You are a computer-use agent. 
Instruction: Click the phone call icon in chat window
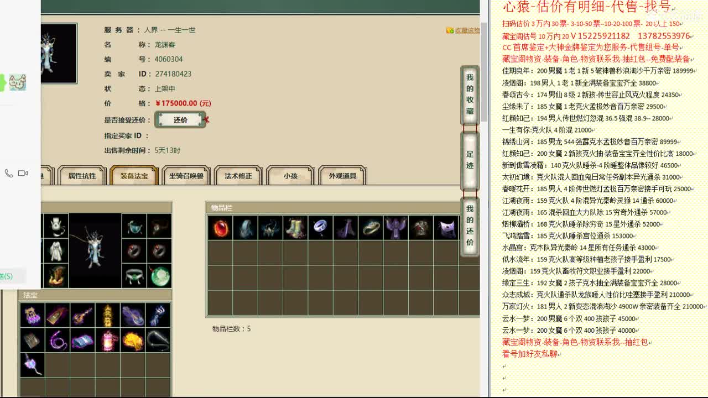[x=9, y=173]
